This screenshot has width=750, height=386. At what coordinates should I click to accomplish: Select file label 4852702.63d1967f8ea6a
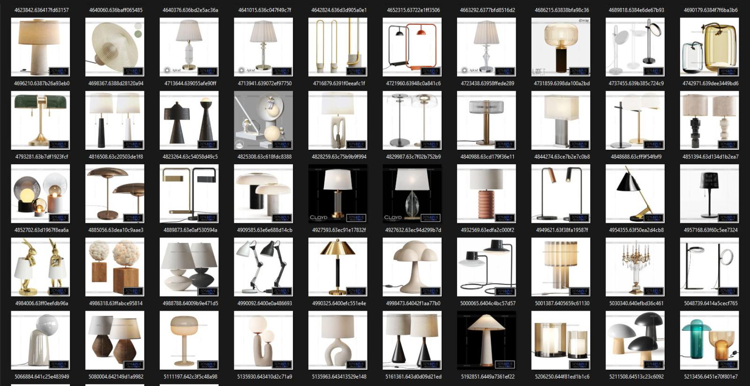click(42, 230)
